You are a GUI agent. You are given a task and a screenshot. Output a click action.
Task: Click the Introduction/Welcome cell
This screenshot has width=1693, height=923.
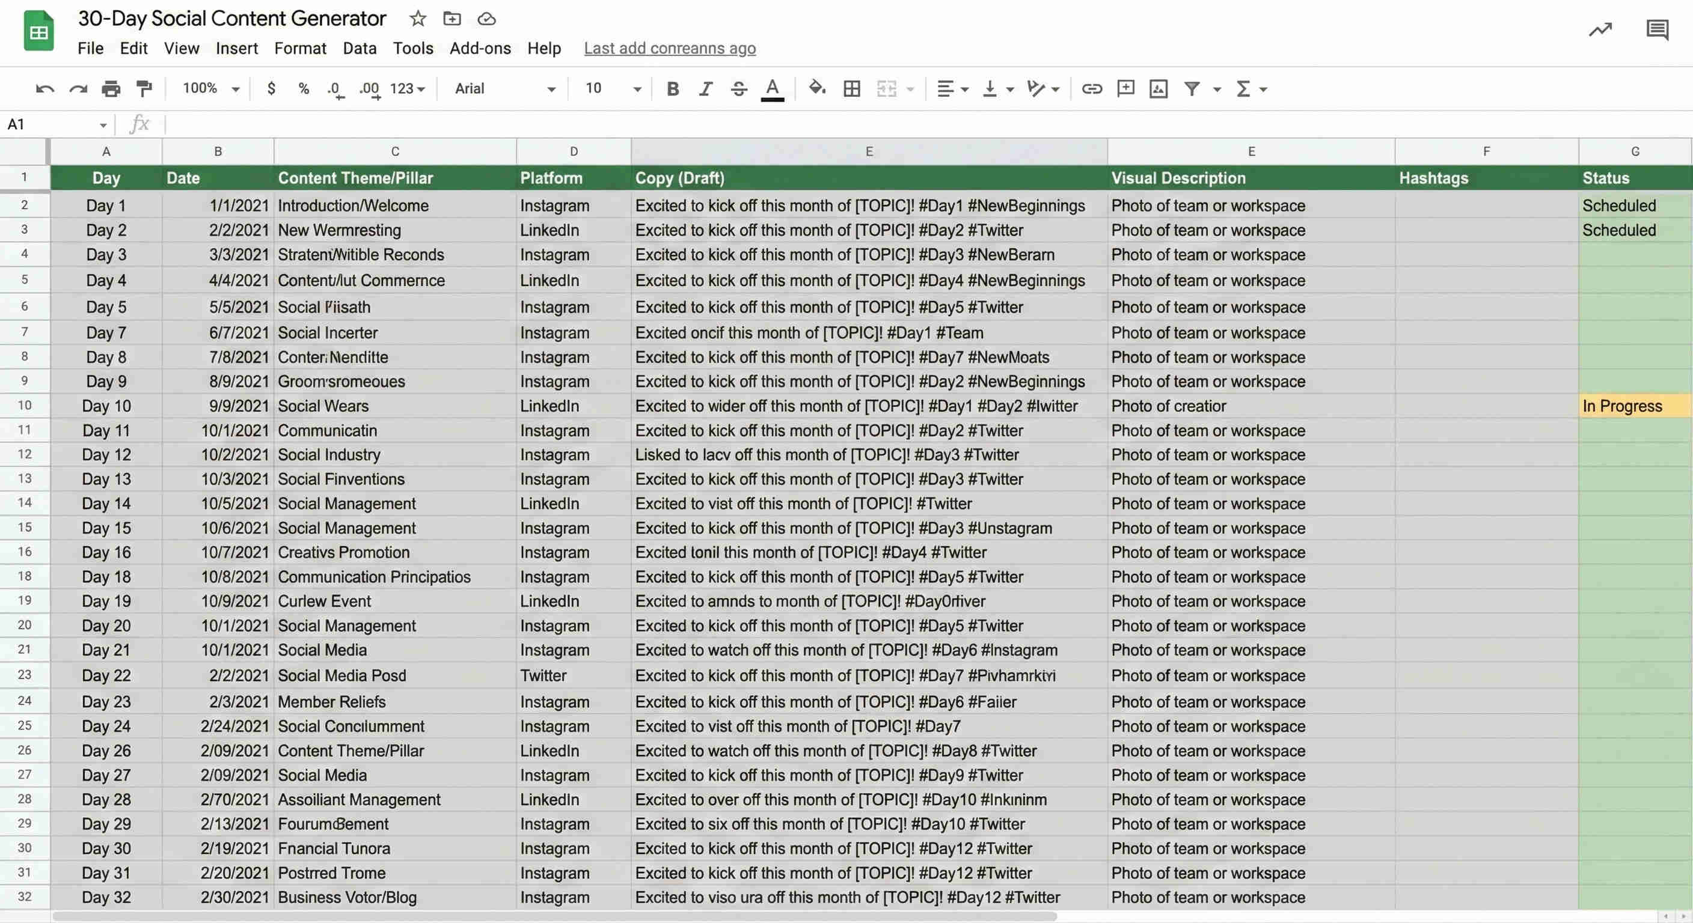coord(395,206)
